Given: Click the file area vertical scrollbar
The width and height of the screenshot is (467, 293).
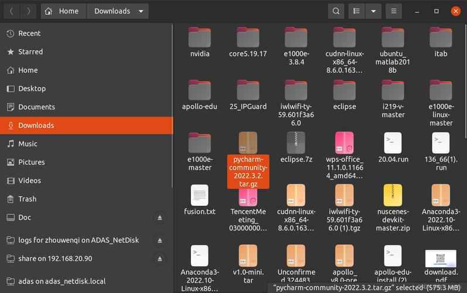Looking at the screenshot, I should point(465,80).
